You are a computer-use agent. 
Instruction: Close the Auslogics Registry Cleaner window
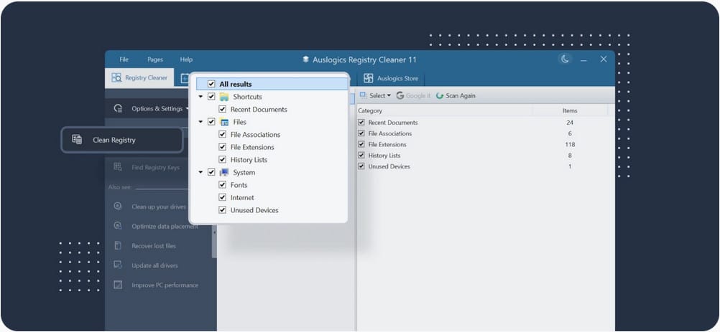pyautogui.click(x=604, y=59)
